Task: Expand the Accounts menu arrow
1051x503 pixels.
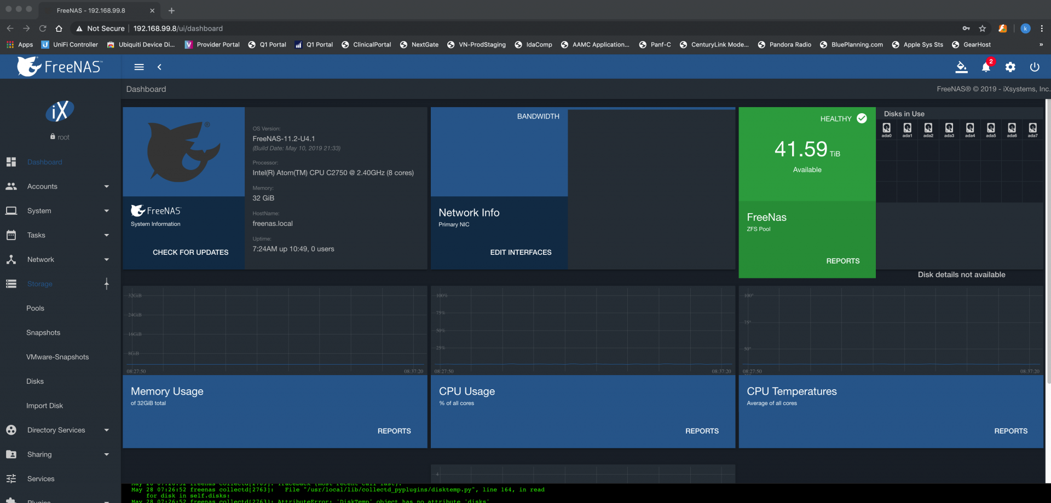Action: 107,186
